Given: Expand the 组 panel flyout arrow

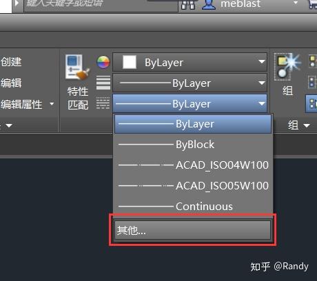Looking at the screenshot, I should point(307,125).
